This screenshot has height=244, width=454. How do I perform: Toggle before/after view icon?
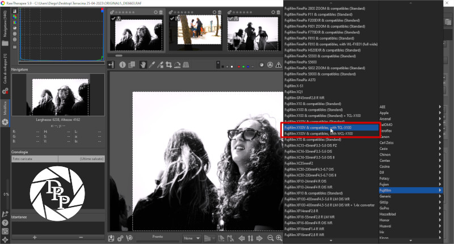(131, 65)
